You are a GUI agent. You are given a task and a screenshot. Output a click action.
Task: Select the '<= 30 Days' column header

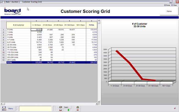[x=36, y=25]
